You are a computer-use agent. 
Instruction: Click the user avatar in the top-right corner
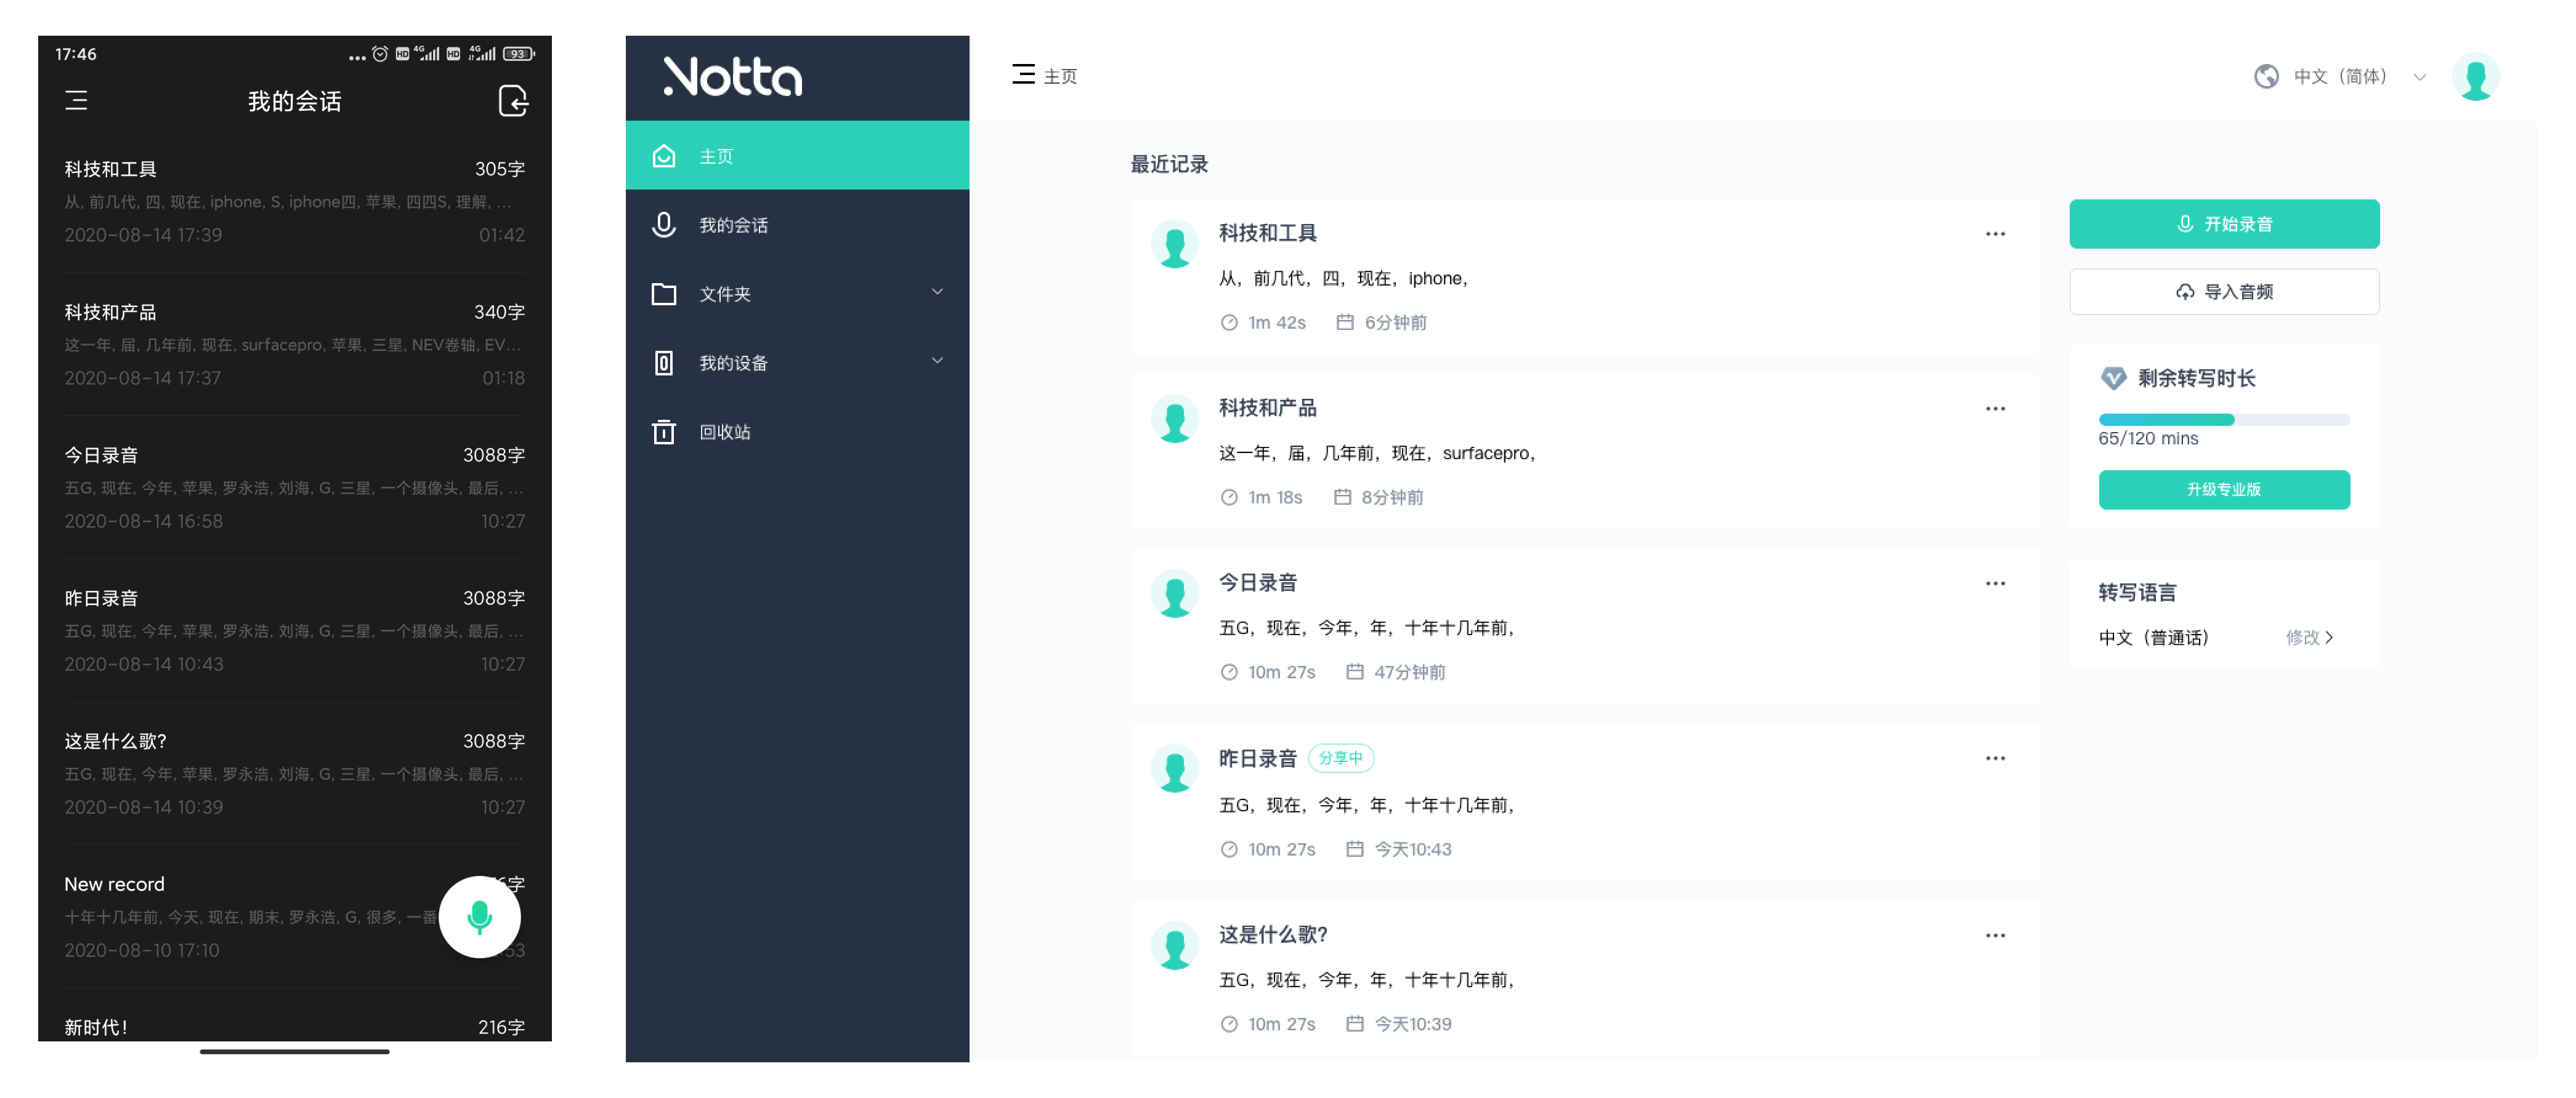pos(2475,77)
